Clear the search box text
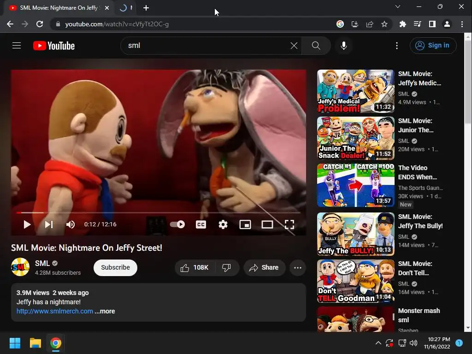472x354 pixels. point(294,46)
